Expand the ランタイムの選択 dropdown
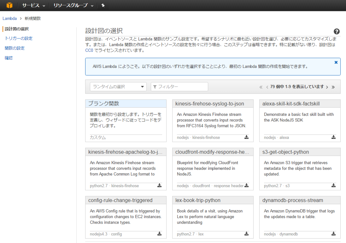This screenshot has width=346, height=243. click(x=118, y=86)
